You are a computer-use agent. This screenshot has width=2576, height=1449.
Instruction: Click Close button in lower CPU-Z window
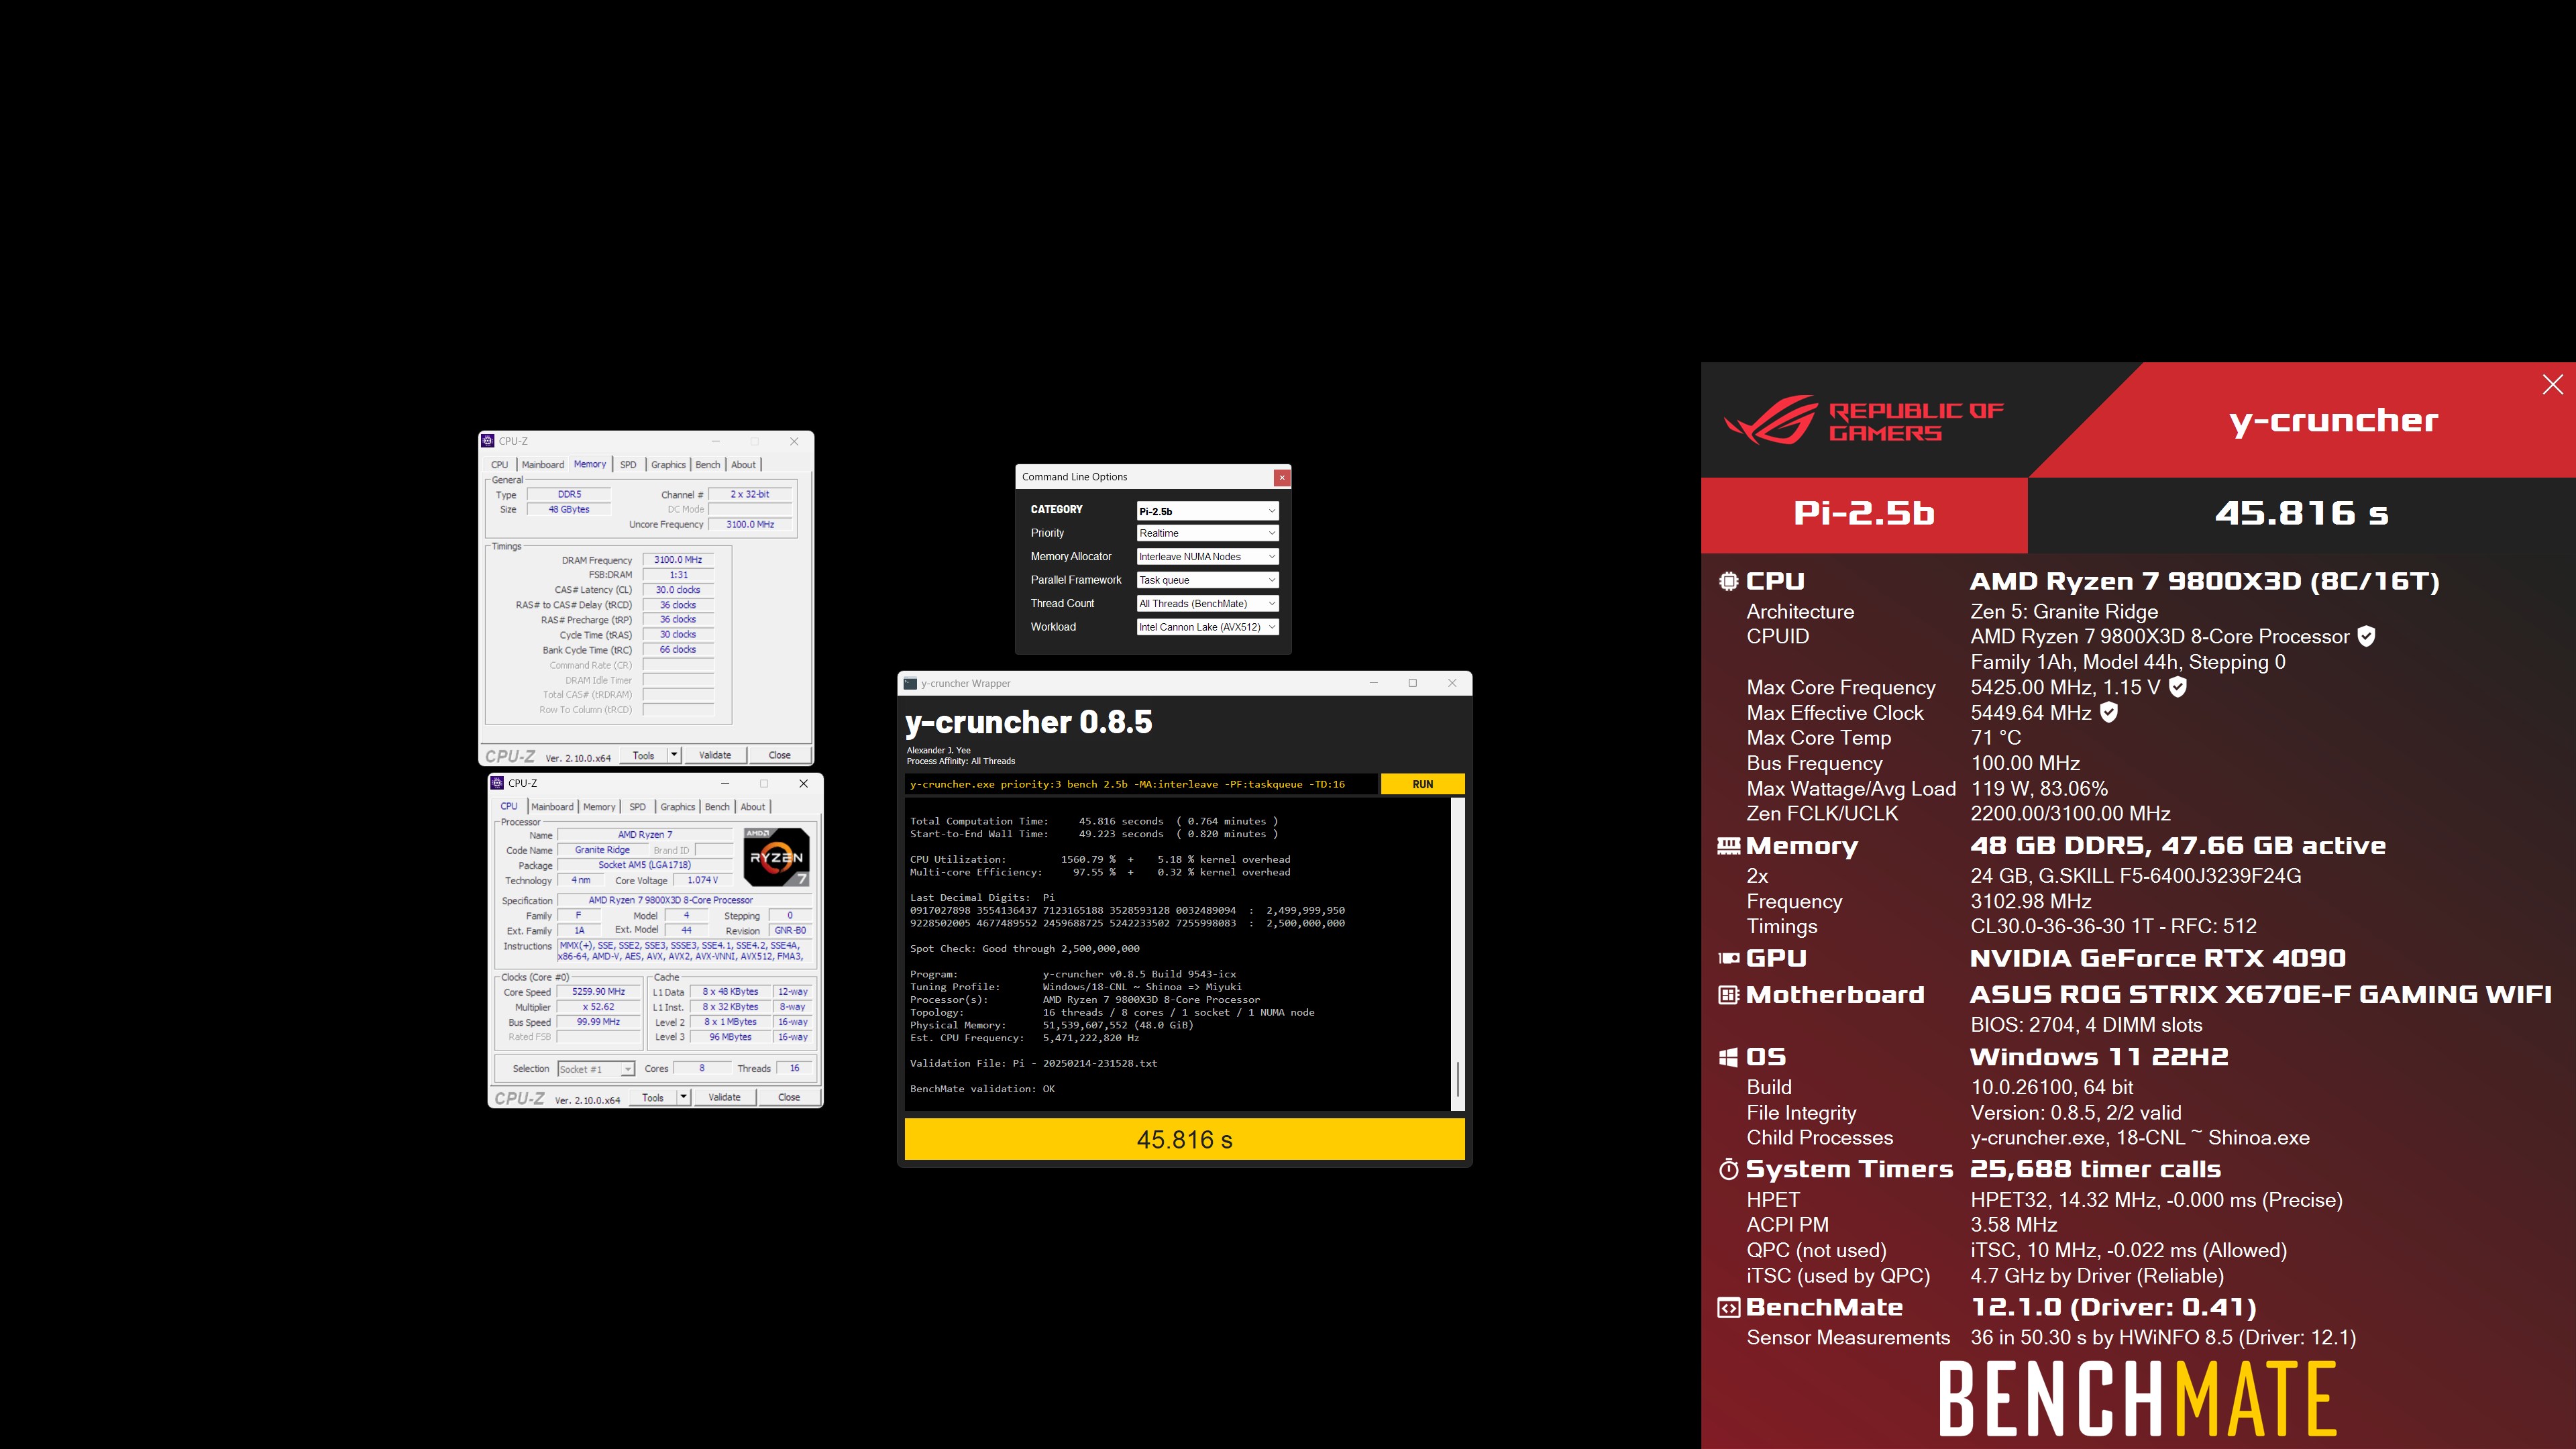[789, 1097]
